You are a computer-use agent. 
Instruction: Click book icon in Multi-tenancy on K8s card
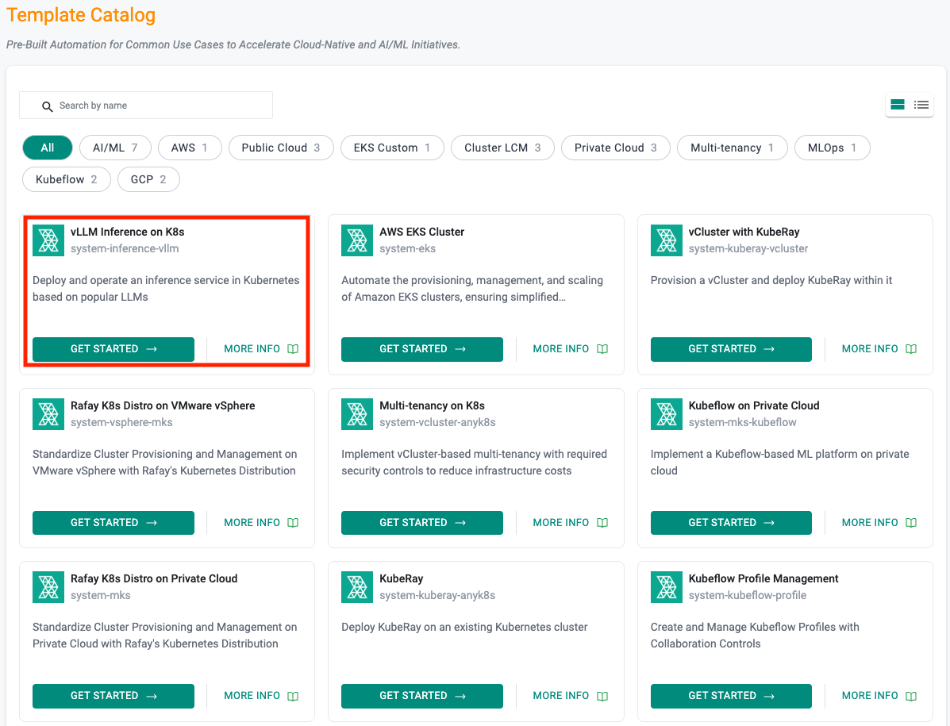pyautogui.click(x=602, y=523)
